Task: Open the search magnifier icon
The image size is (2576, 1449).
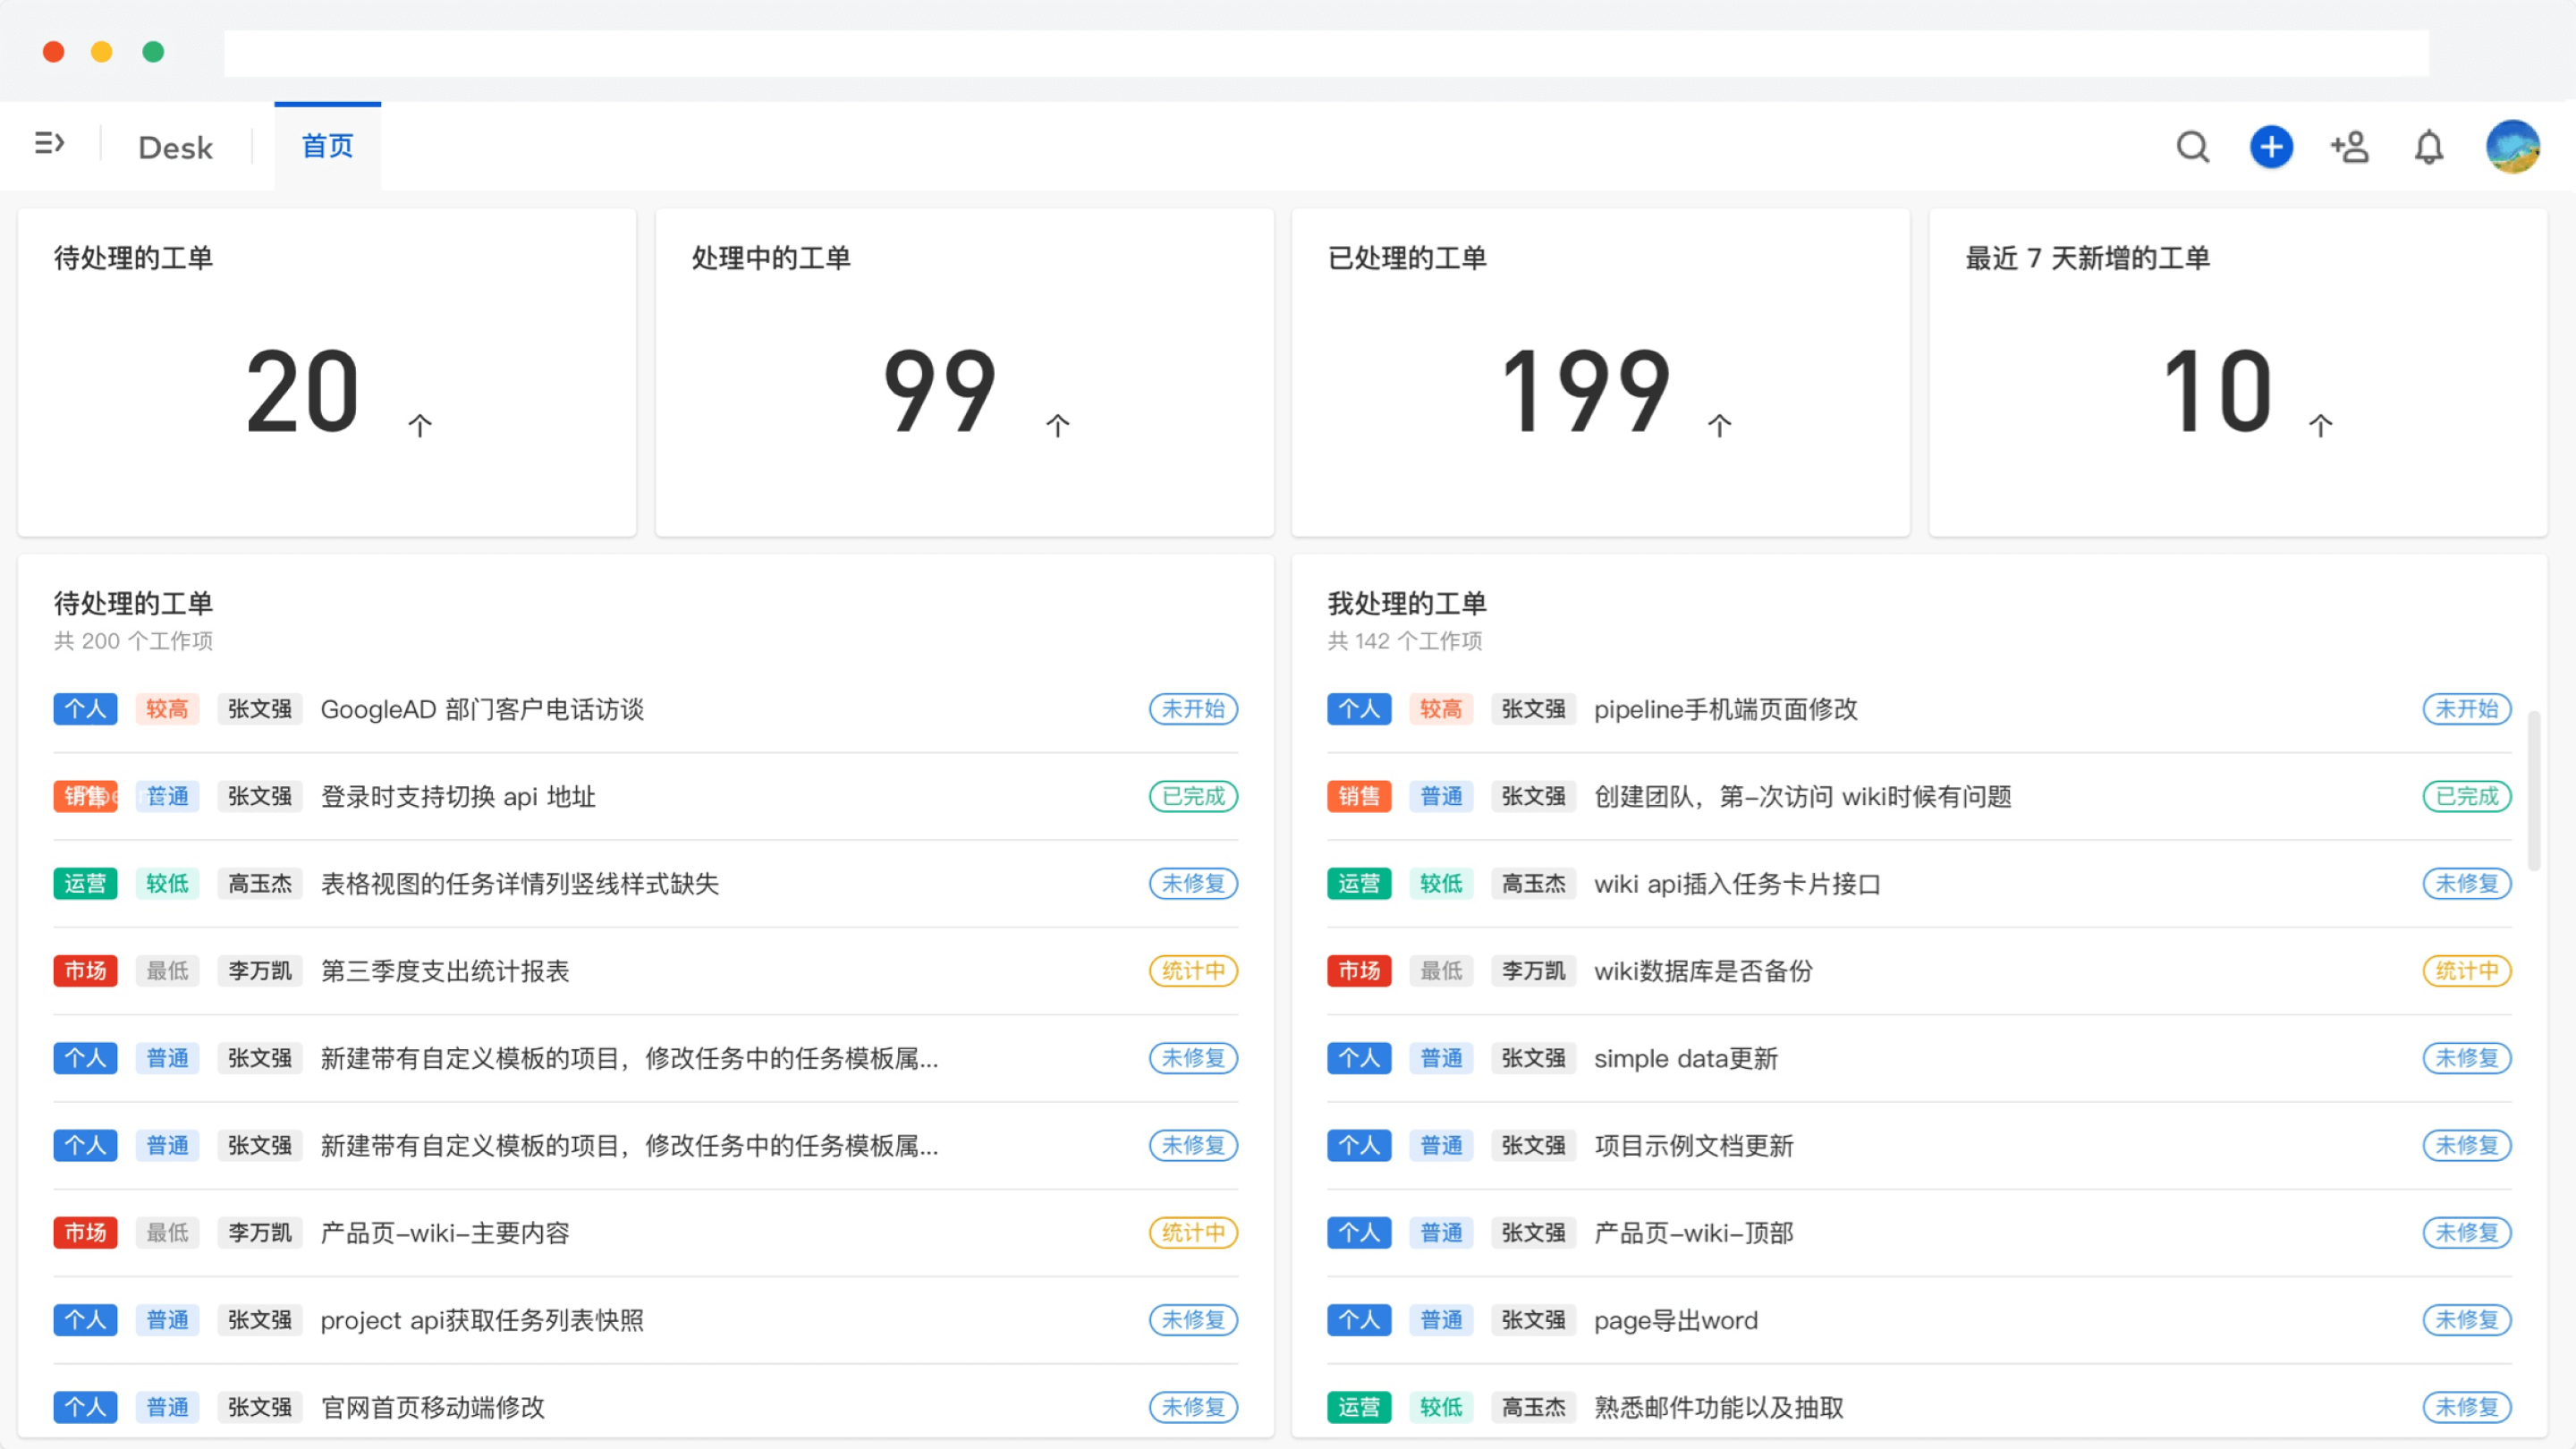Action: pyautogui.click(x=2192, y=147)
